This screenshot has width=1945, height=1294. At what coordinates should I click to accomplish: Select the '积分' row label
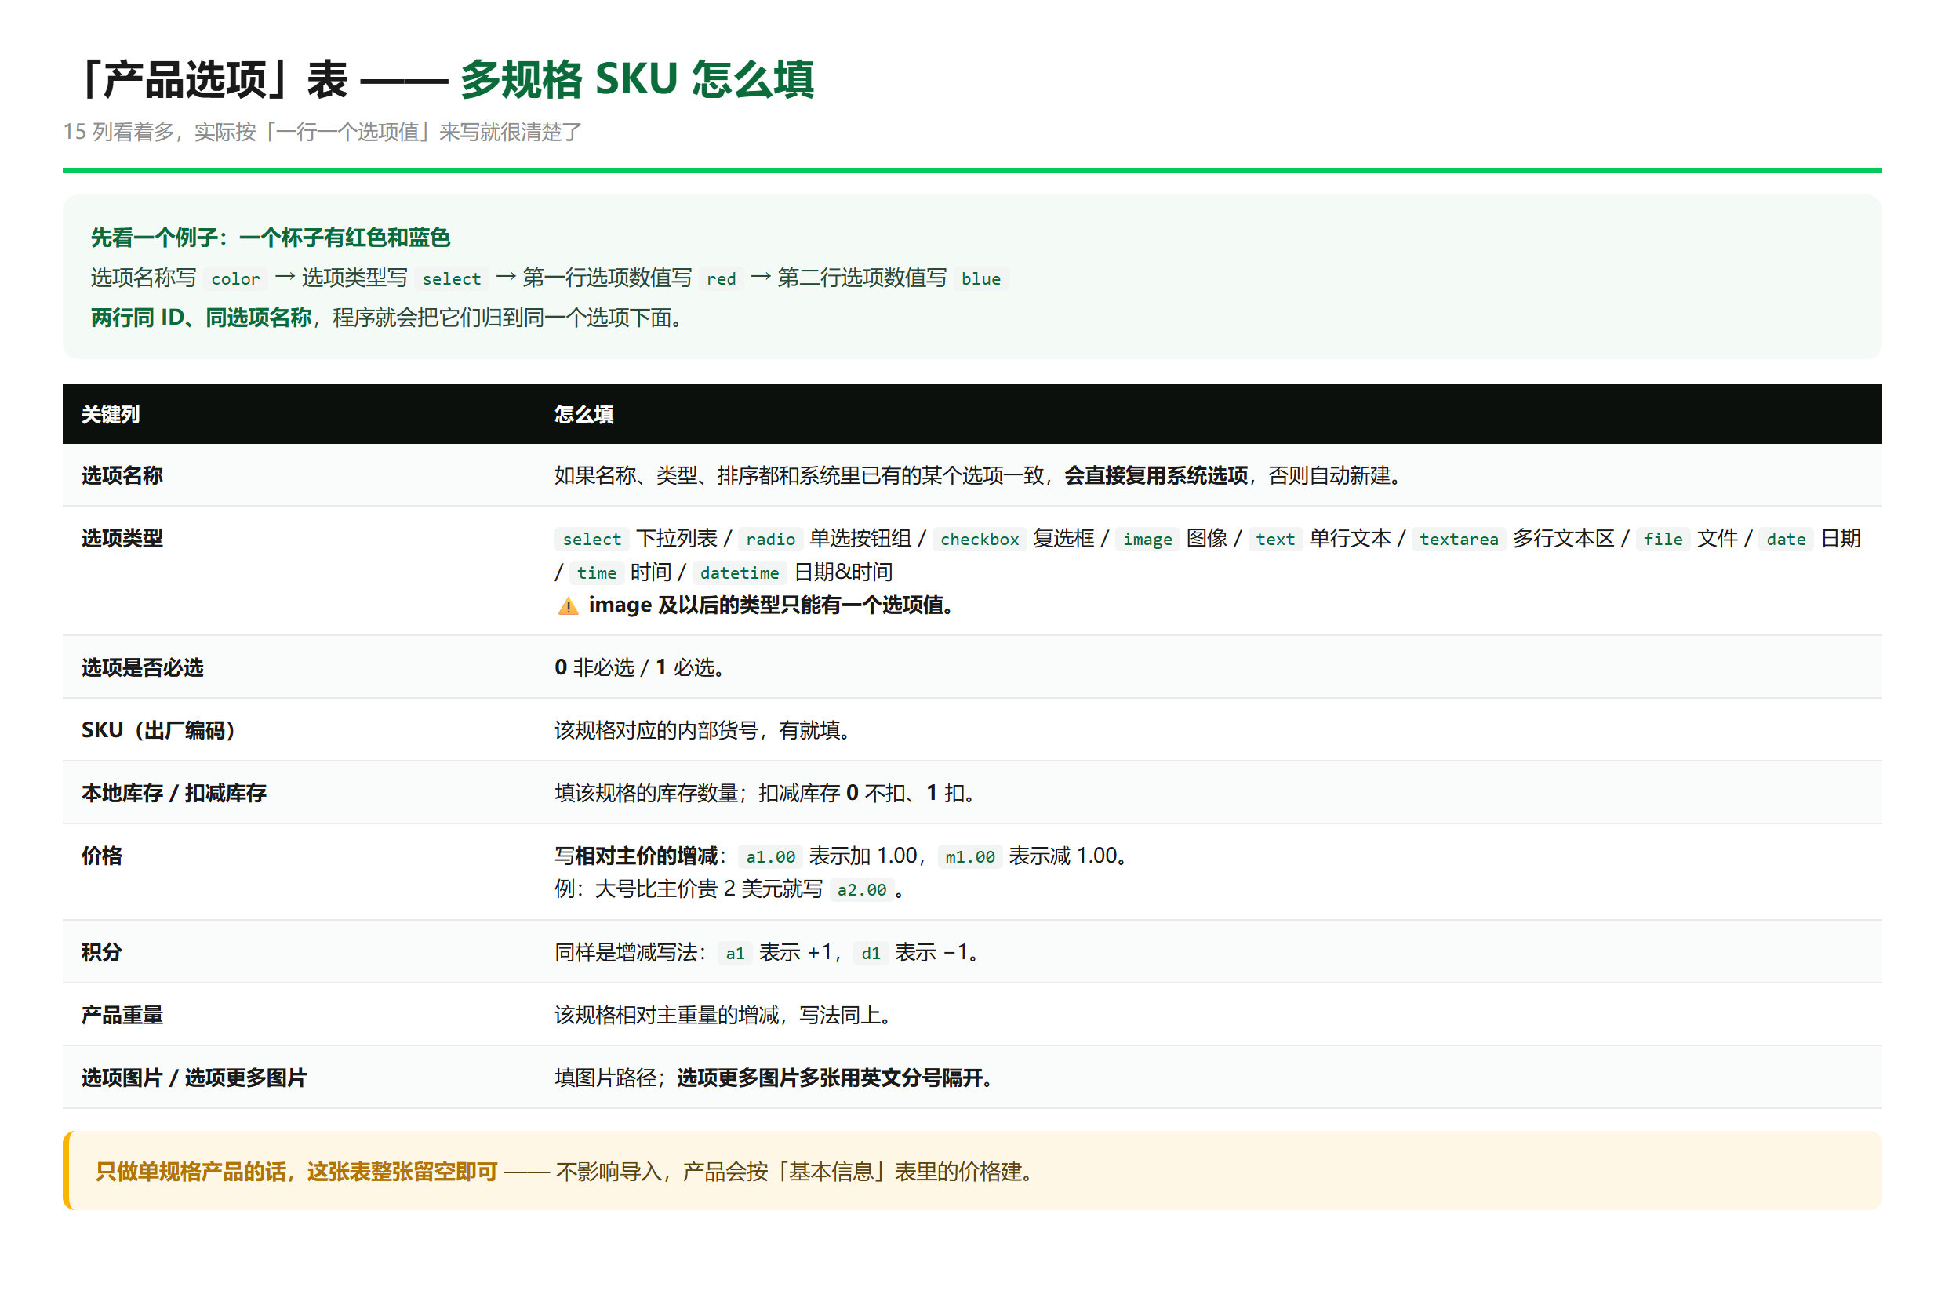tap(101, 951)
